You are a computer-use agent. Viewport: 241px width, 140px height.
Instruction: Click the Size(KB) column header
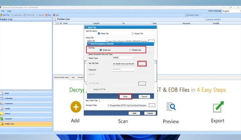(x=216, y=23)
